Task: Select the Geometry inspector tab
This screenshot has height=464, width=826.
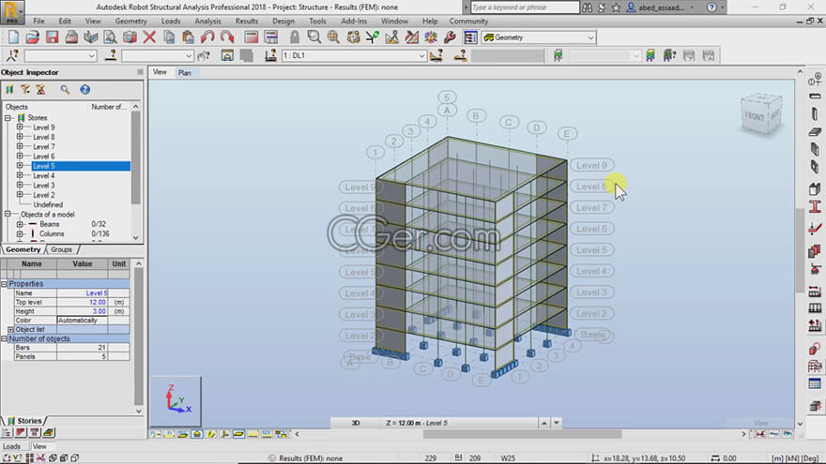Action: click(x=23, y=249)
